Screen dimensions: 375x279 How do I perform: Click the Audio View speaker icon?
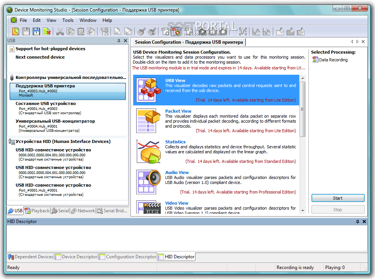pos(148,182)
